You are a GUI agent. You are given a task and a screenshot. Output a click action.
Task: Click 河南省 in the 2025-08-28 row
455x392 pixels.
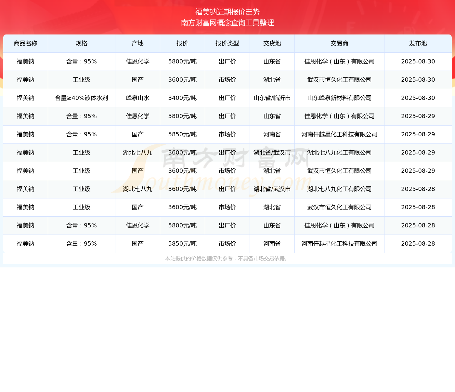click(x=272, y=244)
